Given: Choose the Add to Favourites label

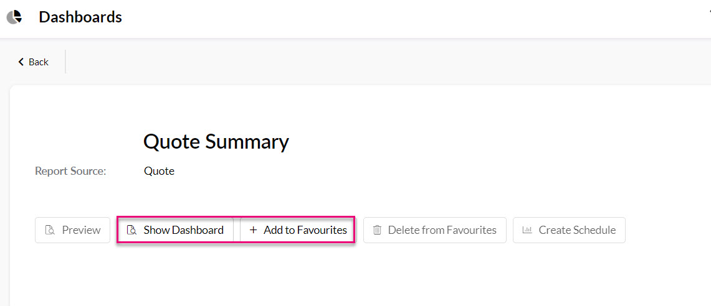Looking at the screenshot, I should (x=305, y=230).
